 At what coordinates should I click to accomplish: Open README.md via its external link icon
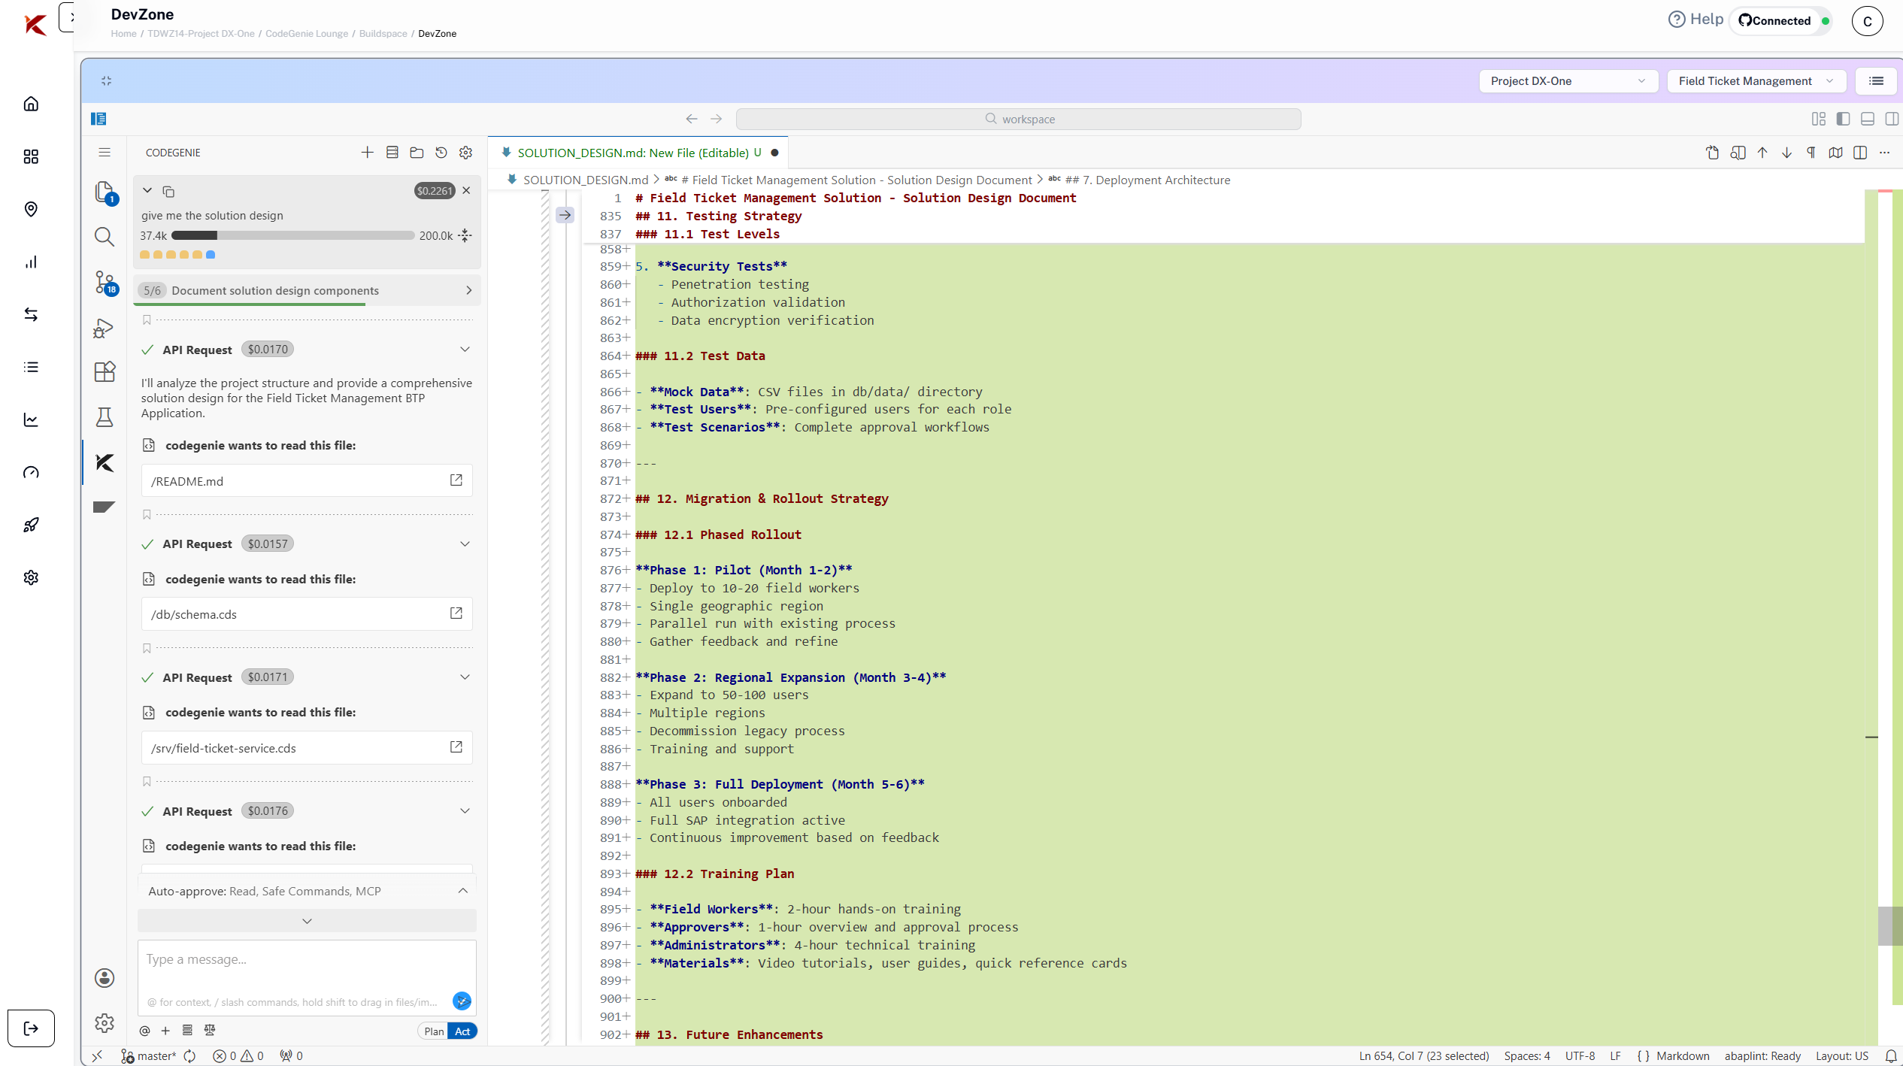point(456,480)
